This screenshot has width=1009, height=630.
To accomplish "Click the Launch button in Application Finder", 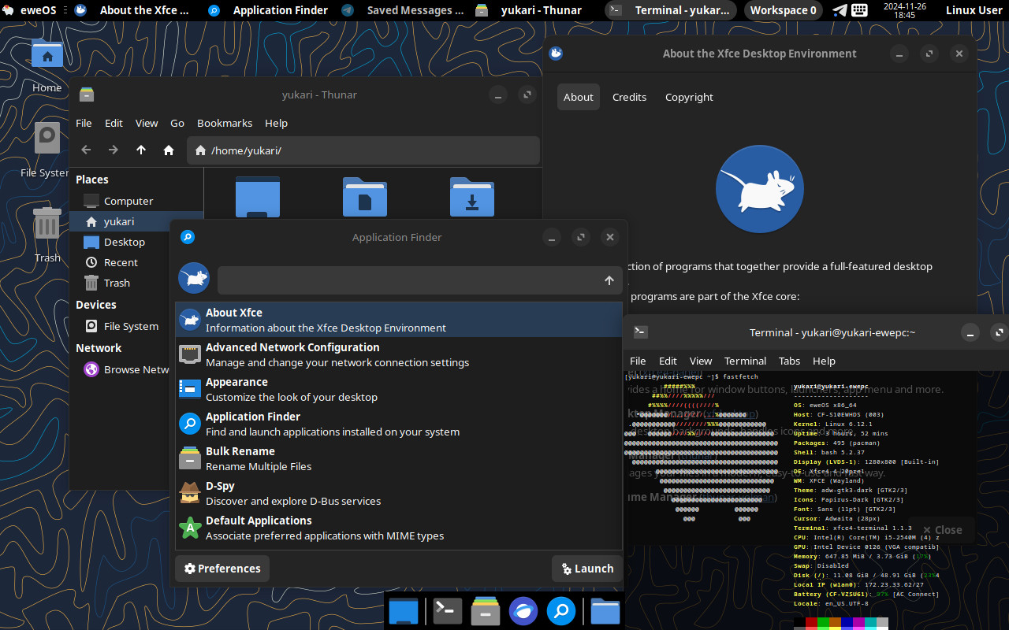I will (586, 568).
